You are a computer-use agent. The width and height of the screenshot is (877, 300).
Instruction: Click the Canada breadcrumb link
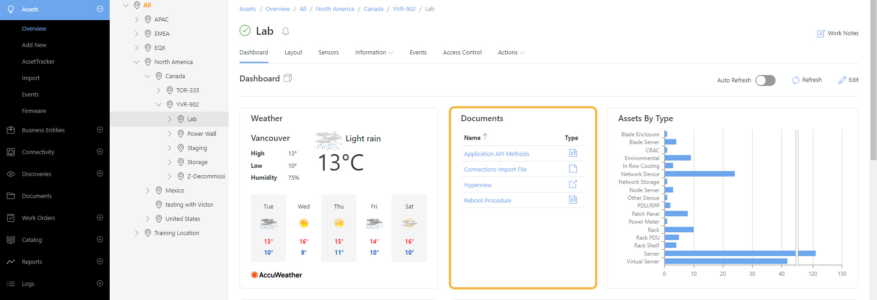pos(373,9)
